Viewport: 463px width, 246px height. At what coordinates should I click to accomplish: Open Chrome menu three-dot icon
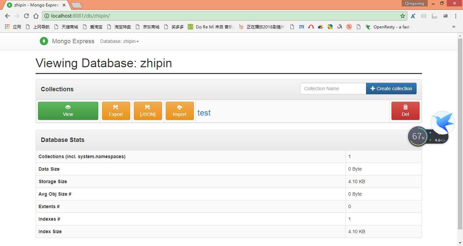coord(456,16)
